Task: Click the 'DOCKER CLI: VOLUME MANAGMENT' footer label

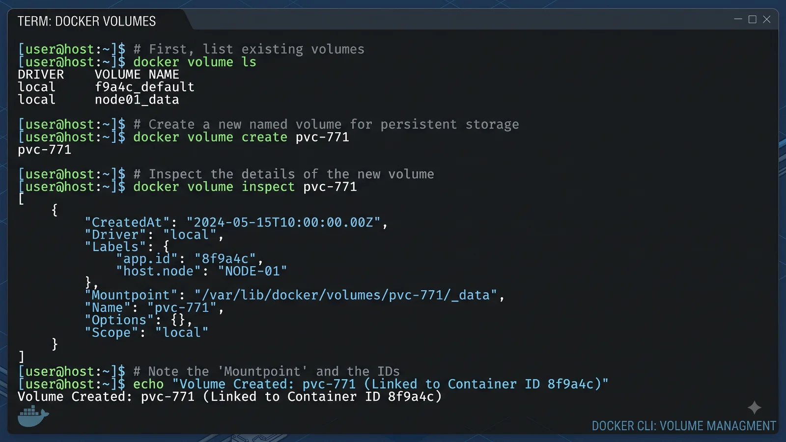Action: click(684, 426)
